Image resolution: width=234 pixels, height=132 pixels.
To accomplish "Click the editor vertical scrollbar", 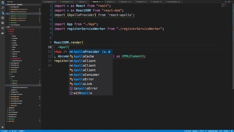I will click(x=233, y=47).
